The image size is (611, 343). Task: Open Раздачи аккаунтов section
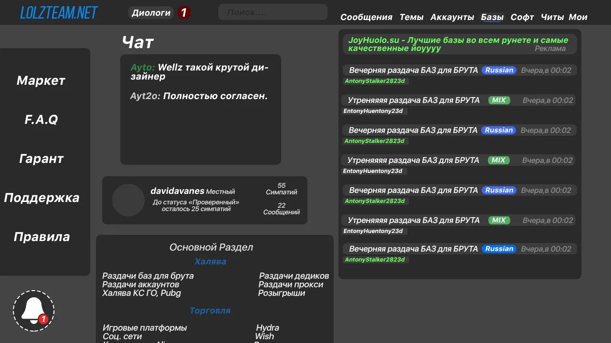pos(141,284)
